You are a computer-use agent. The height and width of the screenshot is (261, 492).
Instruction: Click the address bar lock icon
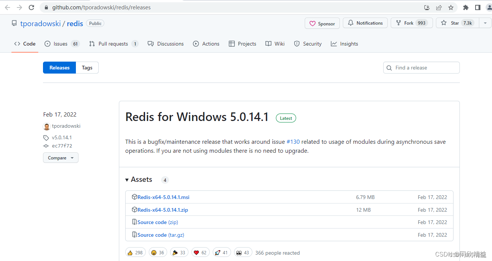46,7
